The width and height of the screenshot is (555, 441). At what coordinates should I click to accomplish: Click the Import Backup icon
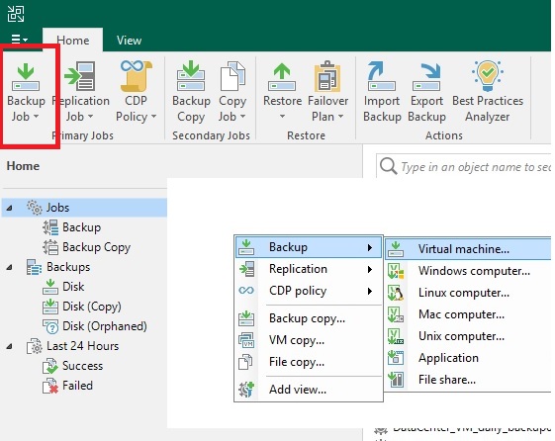(381, 76)
